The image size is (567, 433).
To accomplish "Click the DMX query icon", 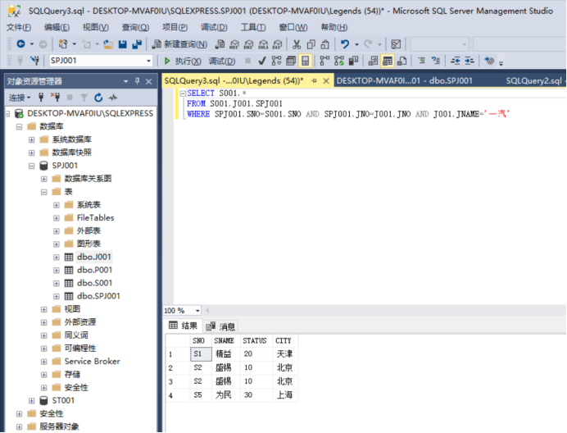I will 248,44.
